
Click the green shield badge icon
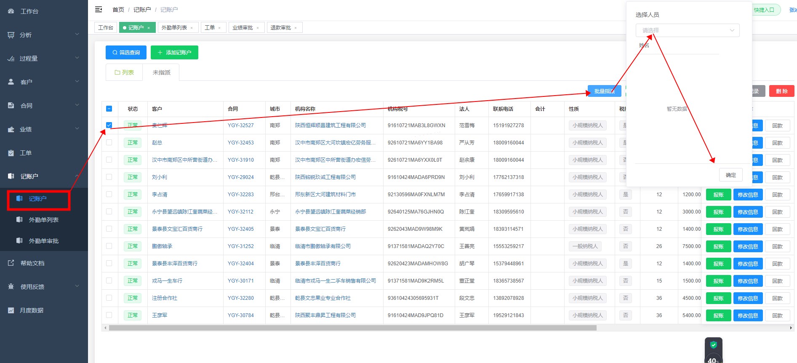tap(714, 345)
